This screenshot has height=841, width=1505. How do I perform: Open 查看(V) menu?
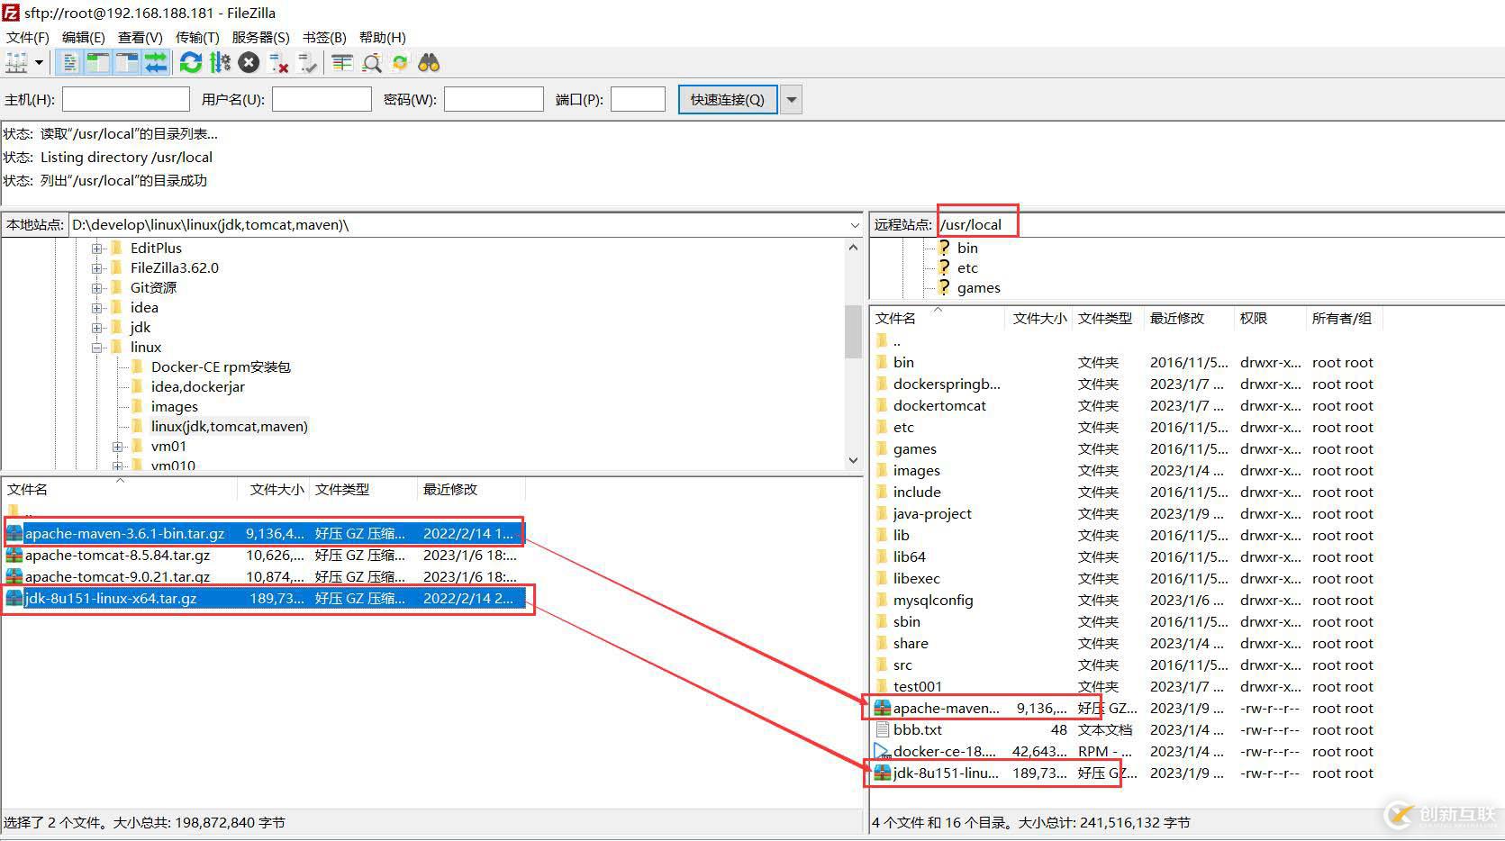tap(140, 37)
